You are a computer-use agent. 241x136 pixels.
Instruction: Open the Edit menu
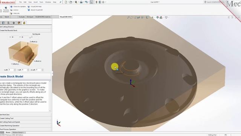25,2
